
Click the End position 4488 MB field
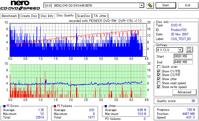pos(183,62)
